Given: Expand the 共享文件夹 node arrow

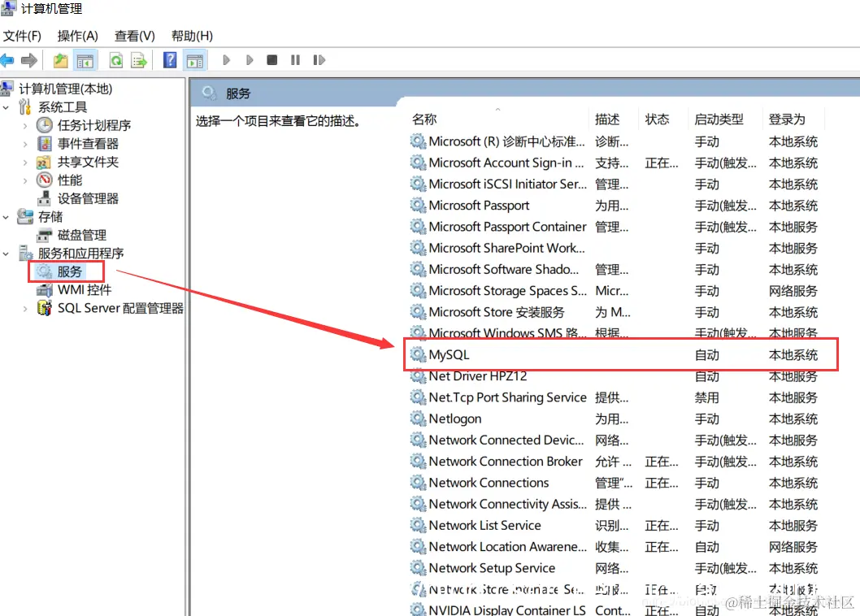Looking at the screenshot, I should (24, 162).
